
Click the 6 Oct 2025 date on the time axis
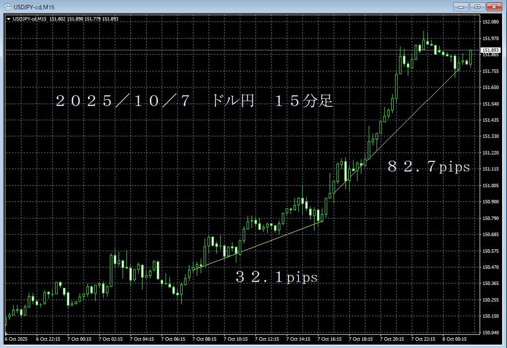pos(16,338)
